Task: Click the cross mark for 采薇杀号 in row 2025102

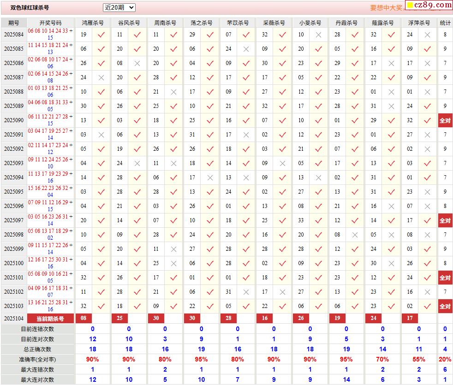Action: 282,292
